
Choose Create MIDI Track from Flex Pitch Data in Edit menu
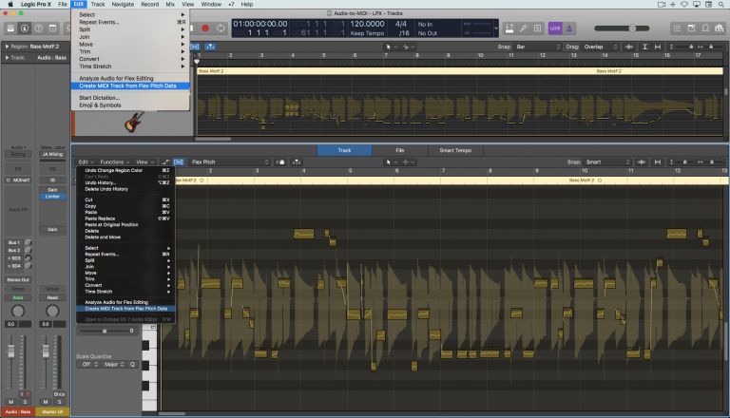click(x=130, y=85)
